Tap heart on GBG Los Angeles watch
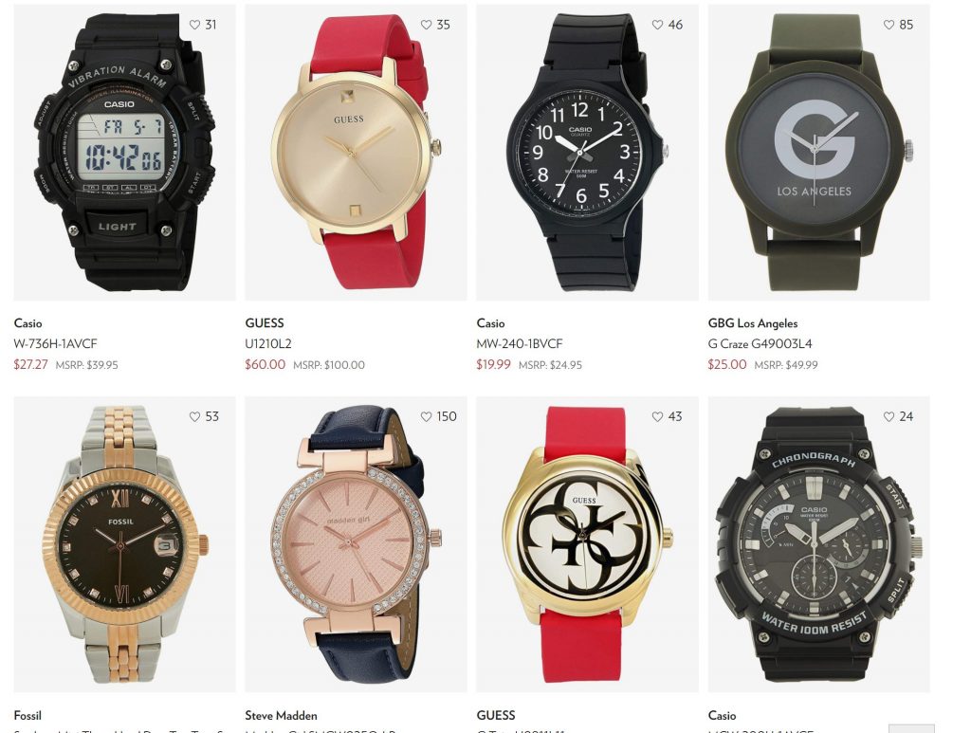 (889, 25)
